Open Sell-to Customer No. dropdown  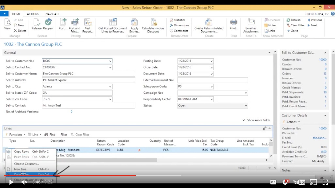click(x=110, y=61)
